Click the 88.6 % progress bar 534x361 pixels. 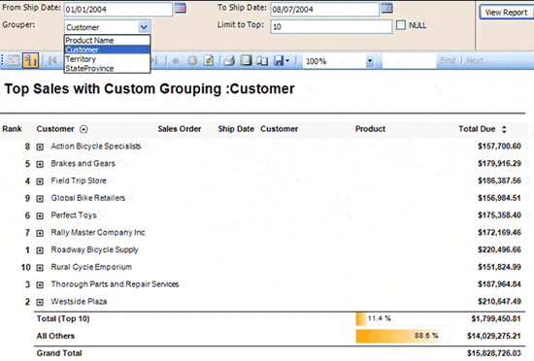[397, 336]
